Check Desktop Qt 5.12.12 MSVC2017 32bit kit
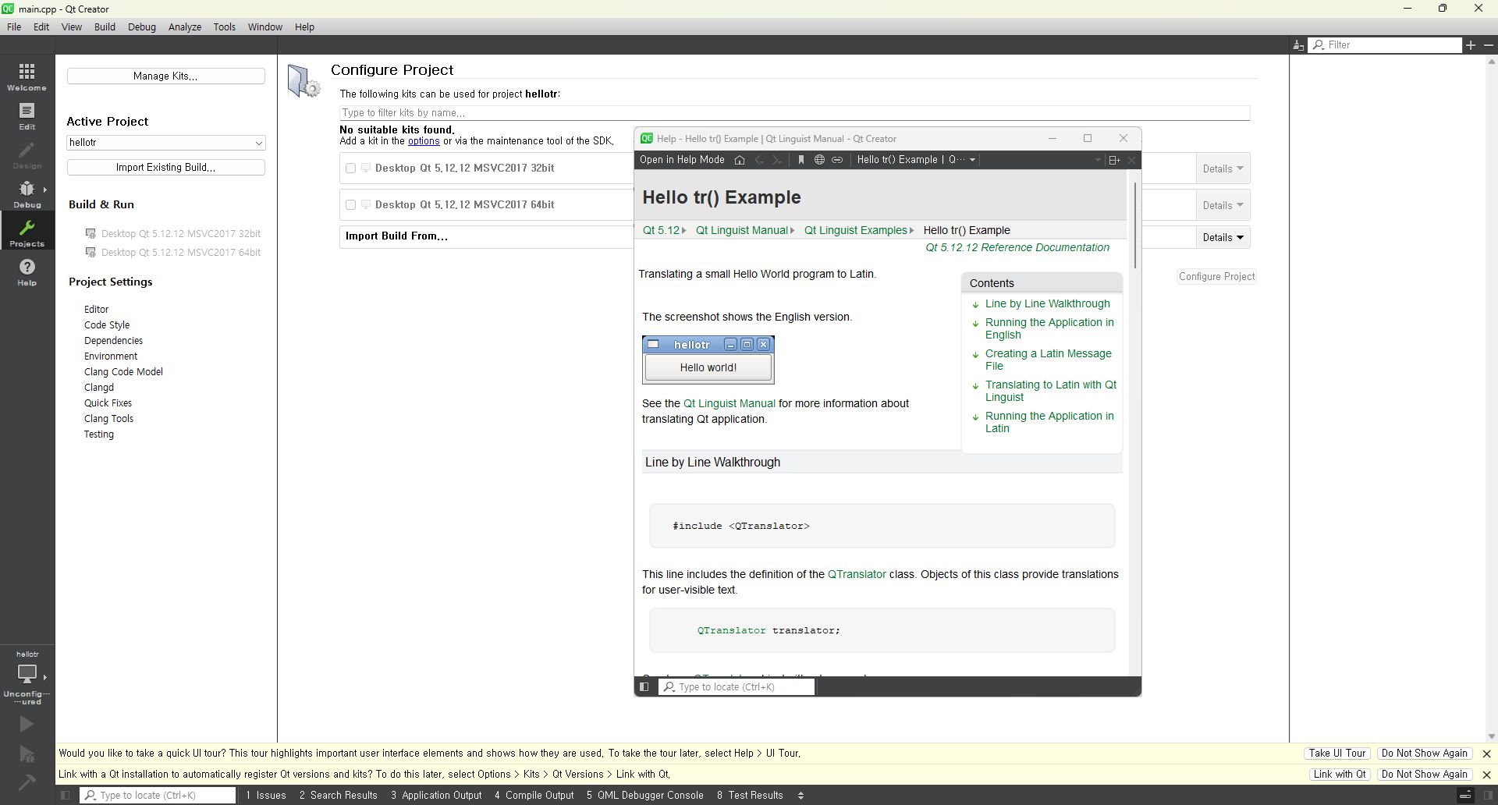The width and height of the screenshot is (1498, 805). 351,168
